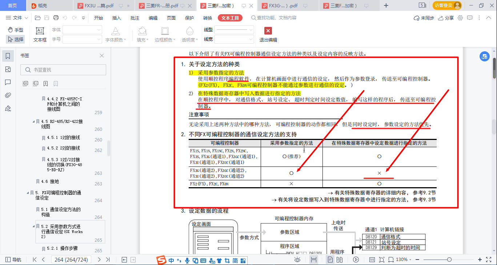Click the zoom slider handle
The height and width of the screenshot is (265, 497).
[x=449, y=260]
